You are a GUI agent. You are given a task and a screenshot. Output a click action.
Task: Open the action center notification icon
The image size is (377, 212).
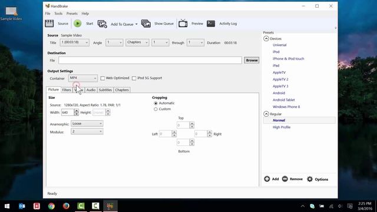coord(350,206)
